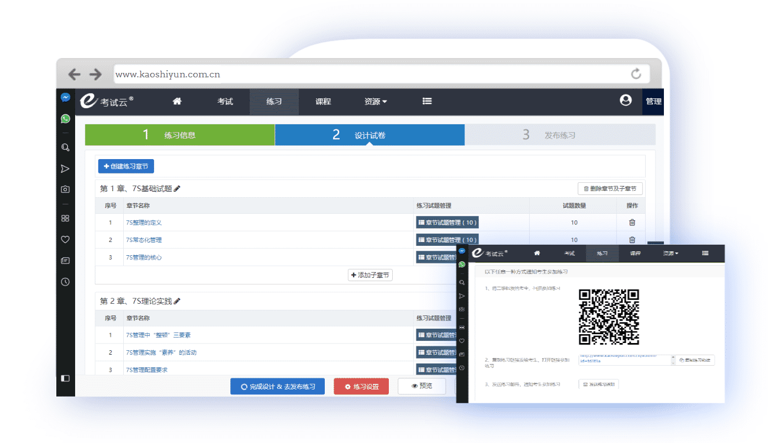Viewport: 781px width, 443px height.
Task: Expand the 资源 dropdown in main navbar
Action: [375, 102]
